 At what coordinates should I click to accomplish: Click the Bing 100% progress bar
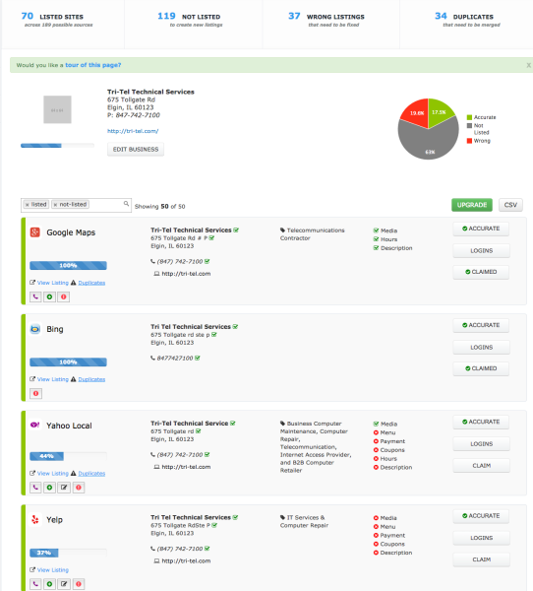[x=68, y=361]
